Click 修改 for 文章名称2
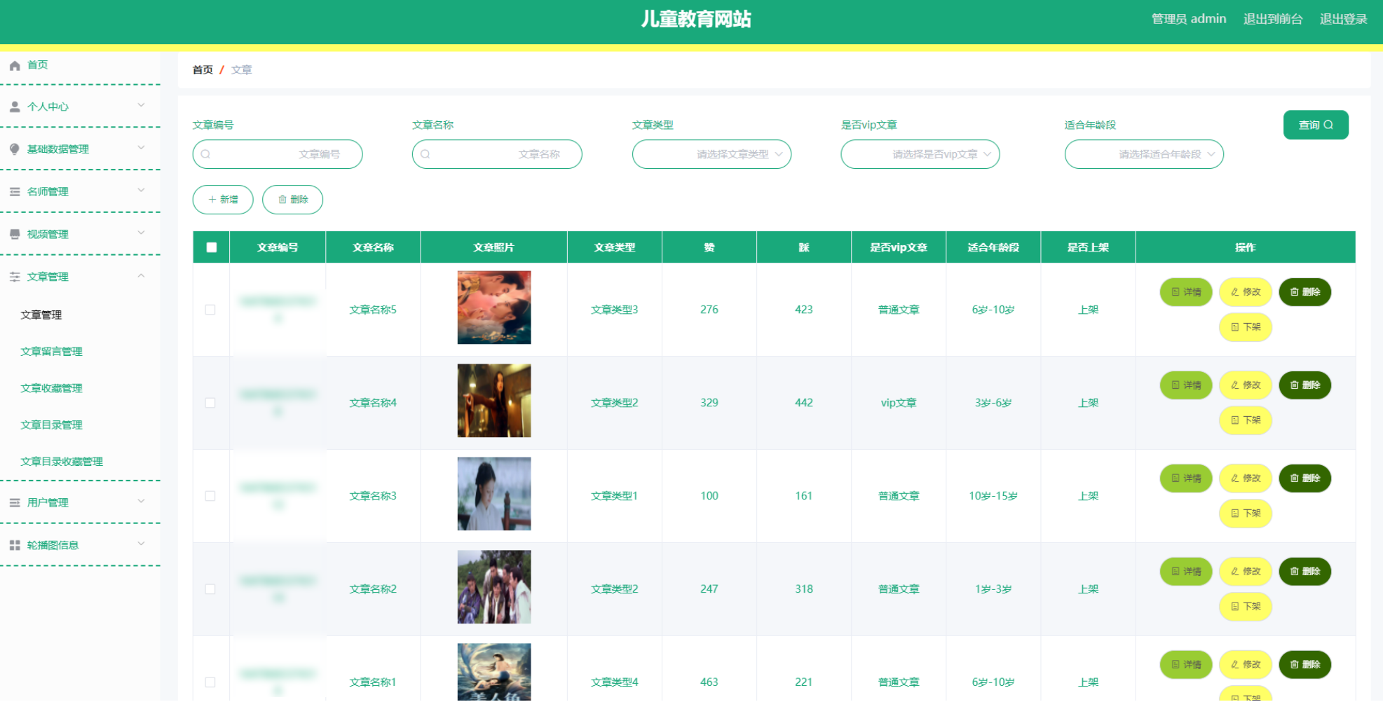Viewport: 1383px width, 702px height. click(1246, 572)
